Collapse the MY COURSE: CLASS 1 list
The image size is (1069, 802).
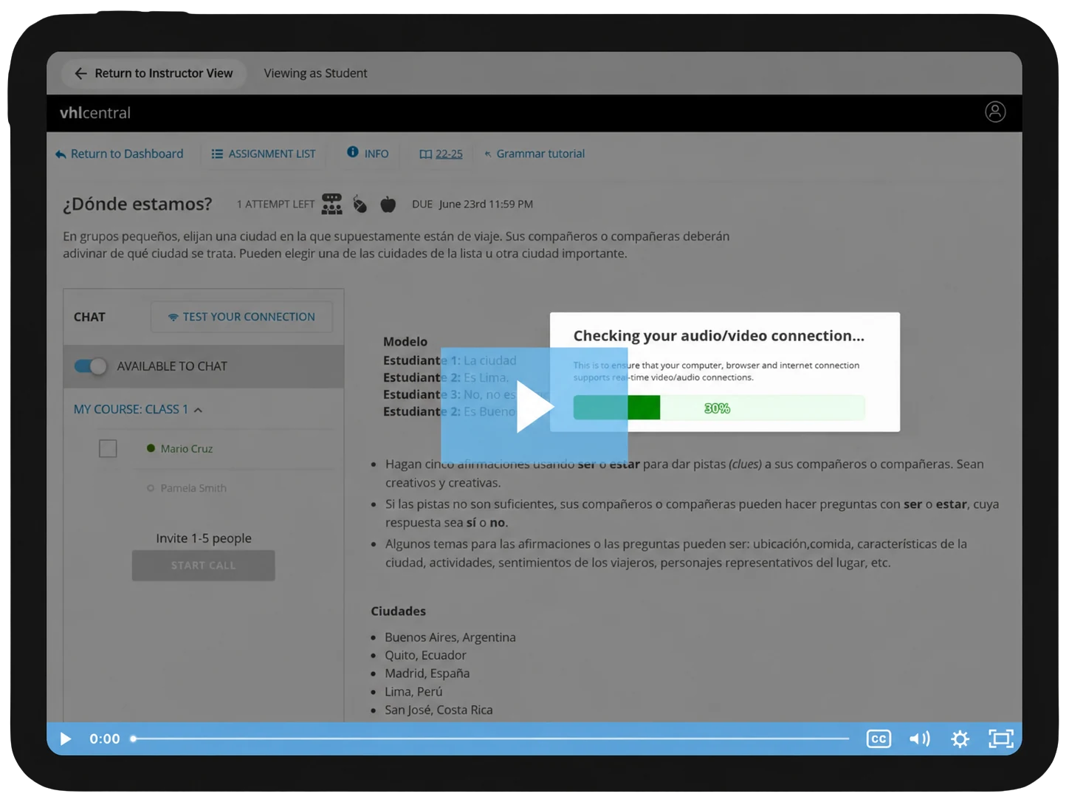pos(198,410)
